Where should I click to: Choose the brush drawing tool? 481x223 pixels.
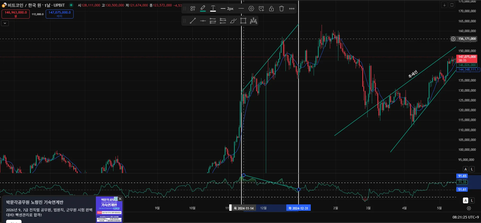point(233,21)
